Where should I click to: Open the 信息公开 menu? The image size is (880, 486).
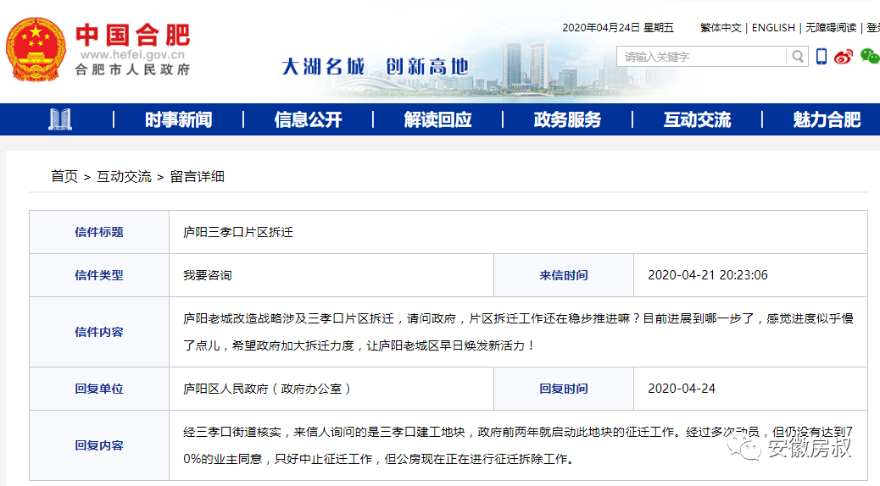308,119
